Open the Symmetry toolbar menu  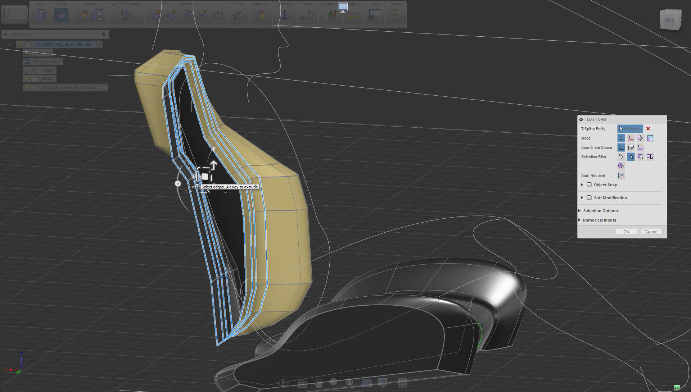tap(284, 4)
